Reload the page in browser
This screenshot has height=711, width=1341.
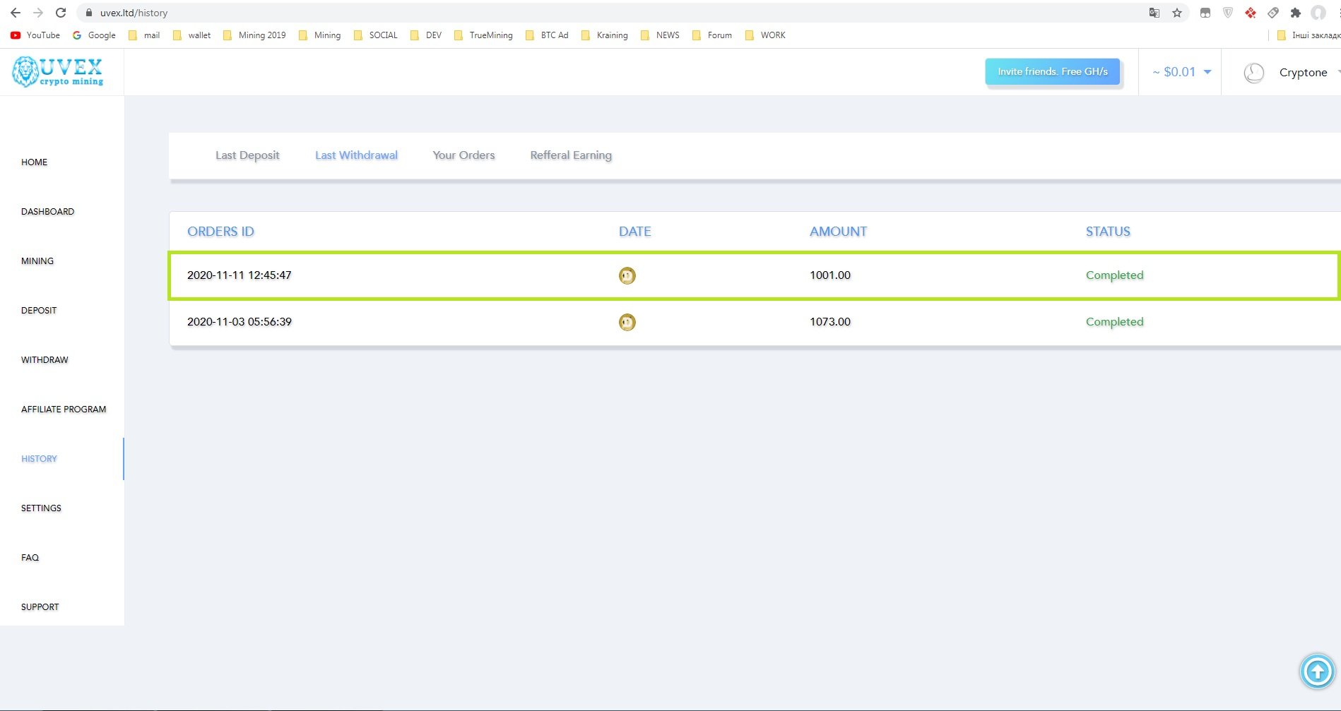pyautogui.click(x=61, y=13)
